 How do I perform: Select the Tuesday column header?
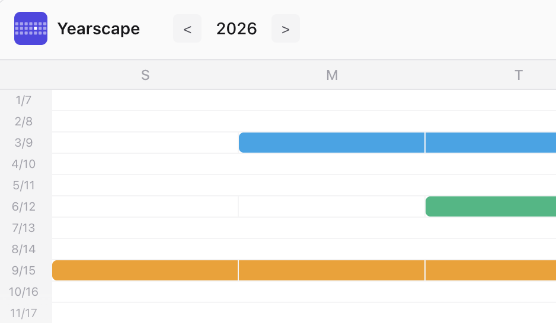click(519, 75)
